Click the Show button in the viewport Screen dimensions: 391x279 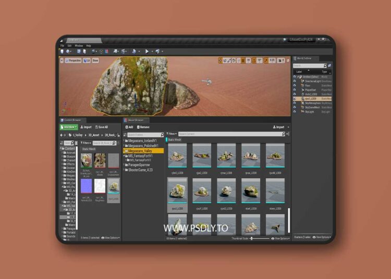coord(95,60)
